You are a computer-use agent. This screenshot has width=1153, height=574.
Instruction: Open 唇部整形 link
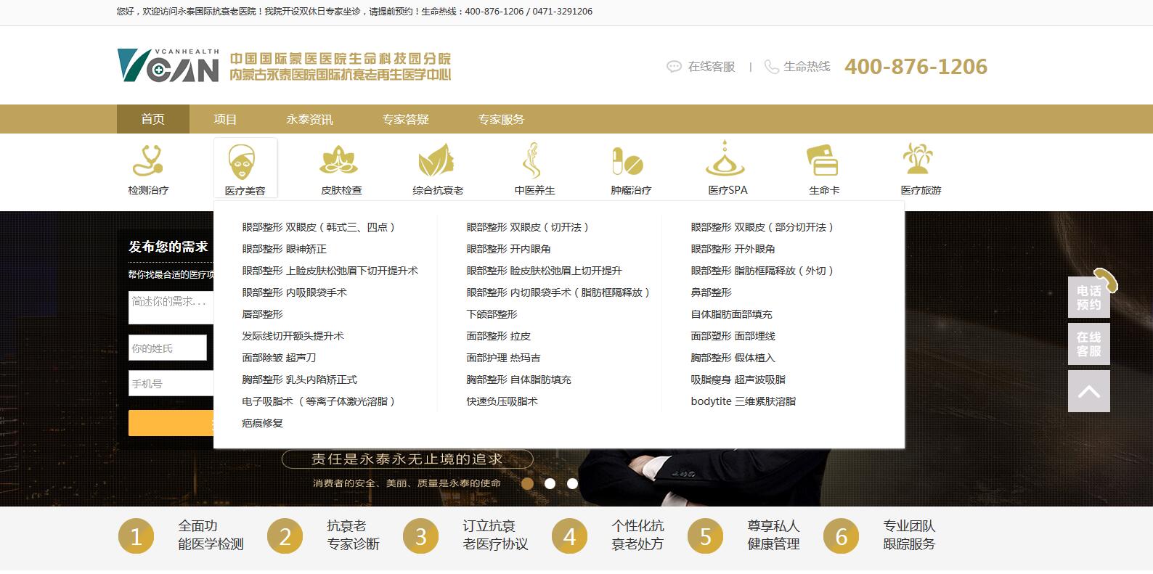pyautogui.click(x=262, y=314)
